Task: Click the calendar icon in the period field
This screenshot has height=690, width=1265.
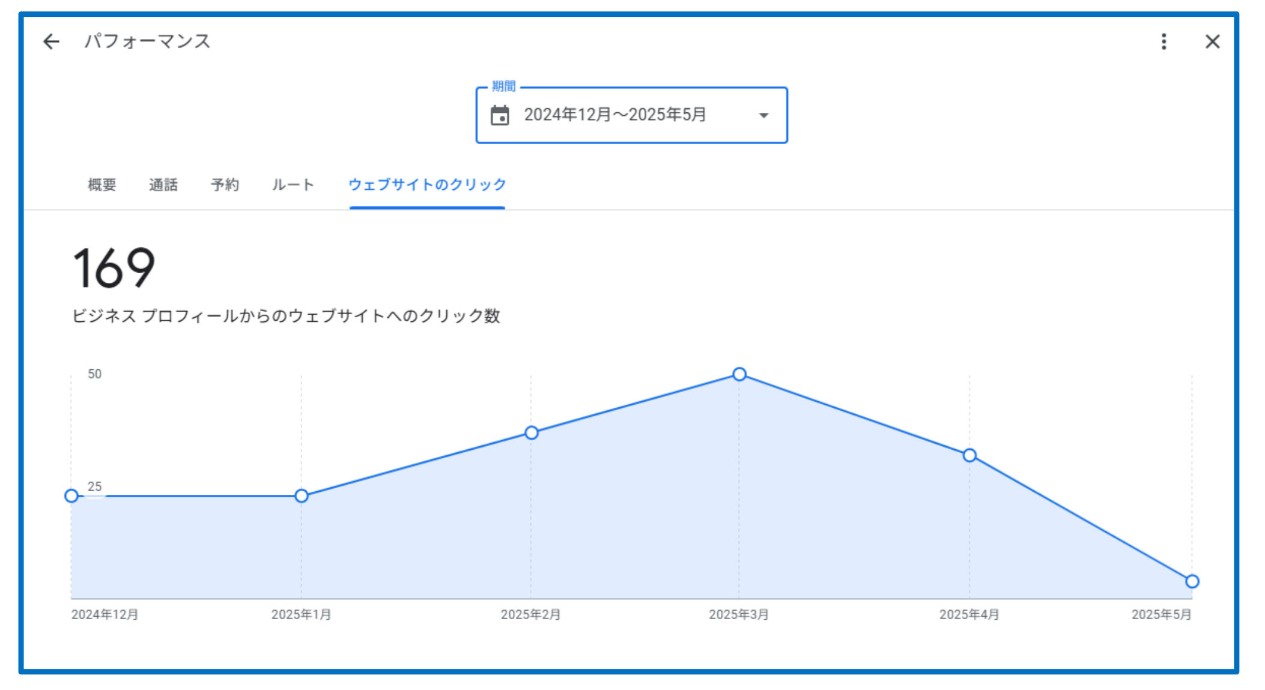Action: 500,115
